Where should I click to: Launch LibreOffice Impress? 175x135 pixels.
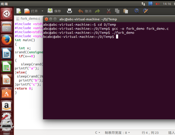[x=6, y=80]
